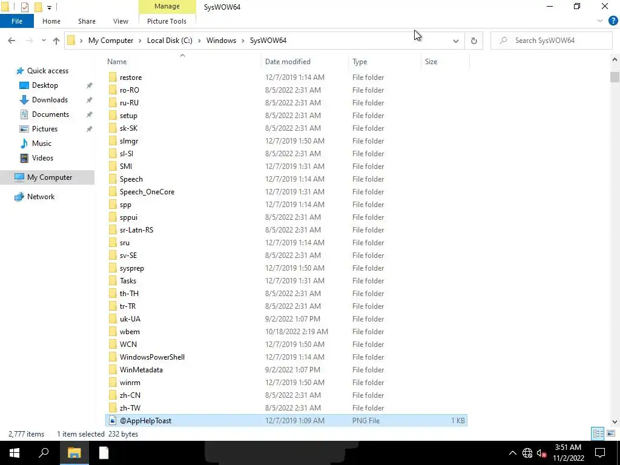Click the scrollbar down arrow
The image size is (620, 465).
point(615,422)
